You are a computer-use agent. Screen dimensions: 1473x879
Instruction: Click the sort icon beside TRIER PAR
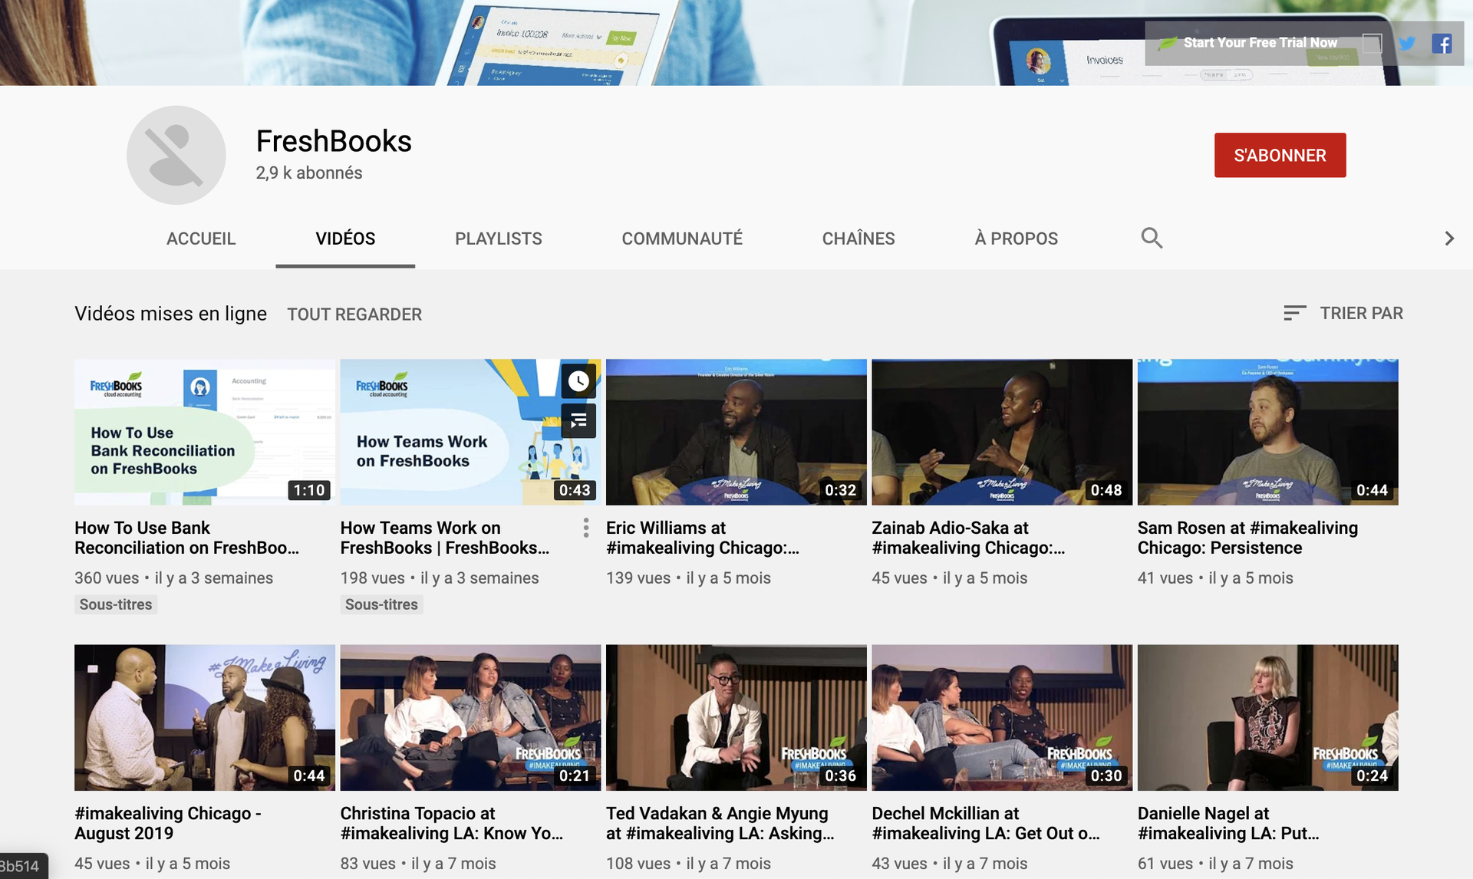coord(1295,313)
